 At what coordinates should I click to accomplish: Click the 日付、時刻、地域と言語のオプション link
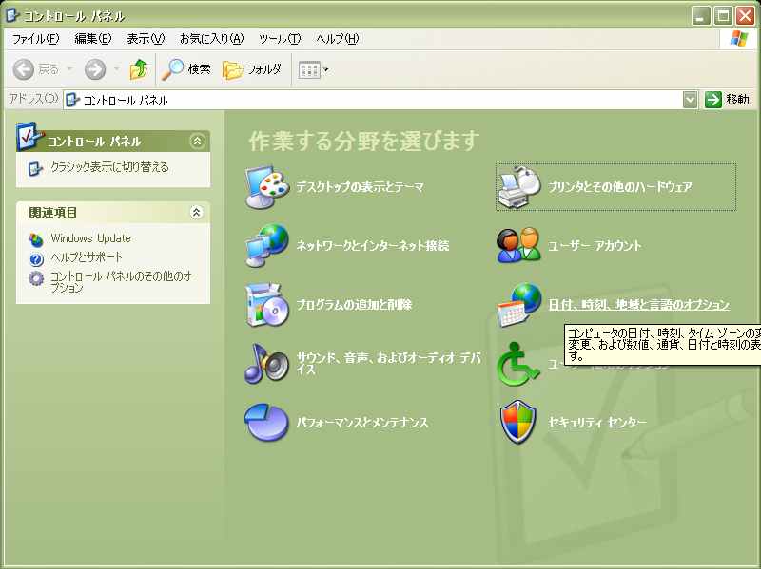click(x=638, y=305)
